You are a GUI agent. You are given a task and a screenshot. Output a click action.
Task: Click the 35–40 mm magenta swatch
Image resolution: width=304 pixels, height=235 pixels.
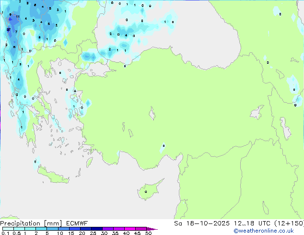click(118, 229)
